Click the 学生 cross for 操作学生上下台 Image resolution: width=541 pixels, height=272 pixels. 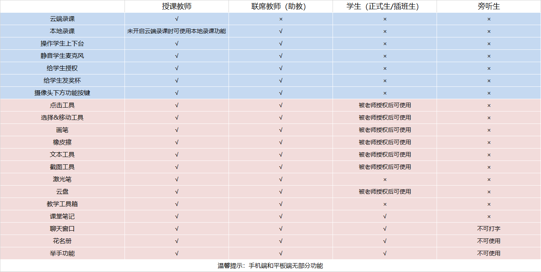pyautogui.click(x=385, y=44)
